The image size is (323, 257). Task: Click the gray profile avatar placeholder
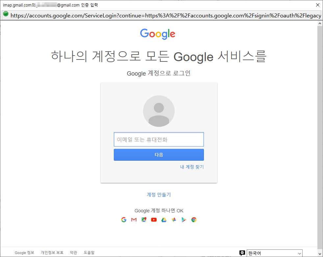pyautogui.click(x=159, y=111)
